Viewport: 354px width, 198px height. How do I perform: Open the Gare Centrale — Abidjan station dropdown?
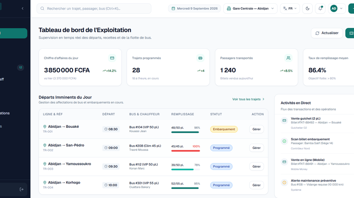pyautogui.click(x=250, y=9)
